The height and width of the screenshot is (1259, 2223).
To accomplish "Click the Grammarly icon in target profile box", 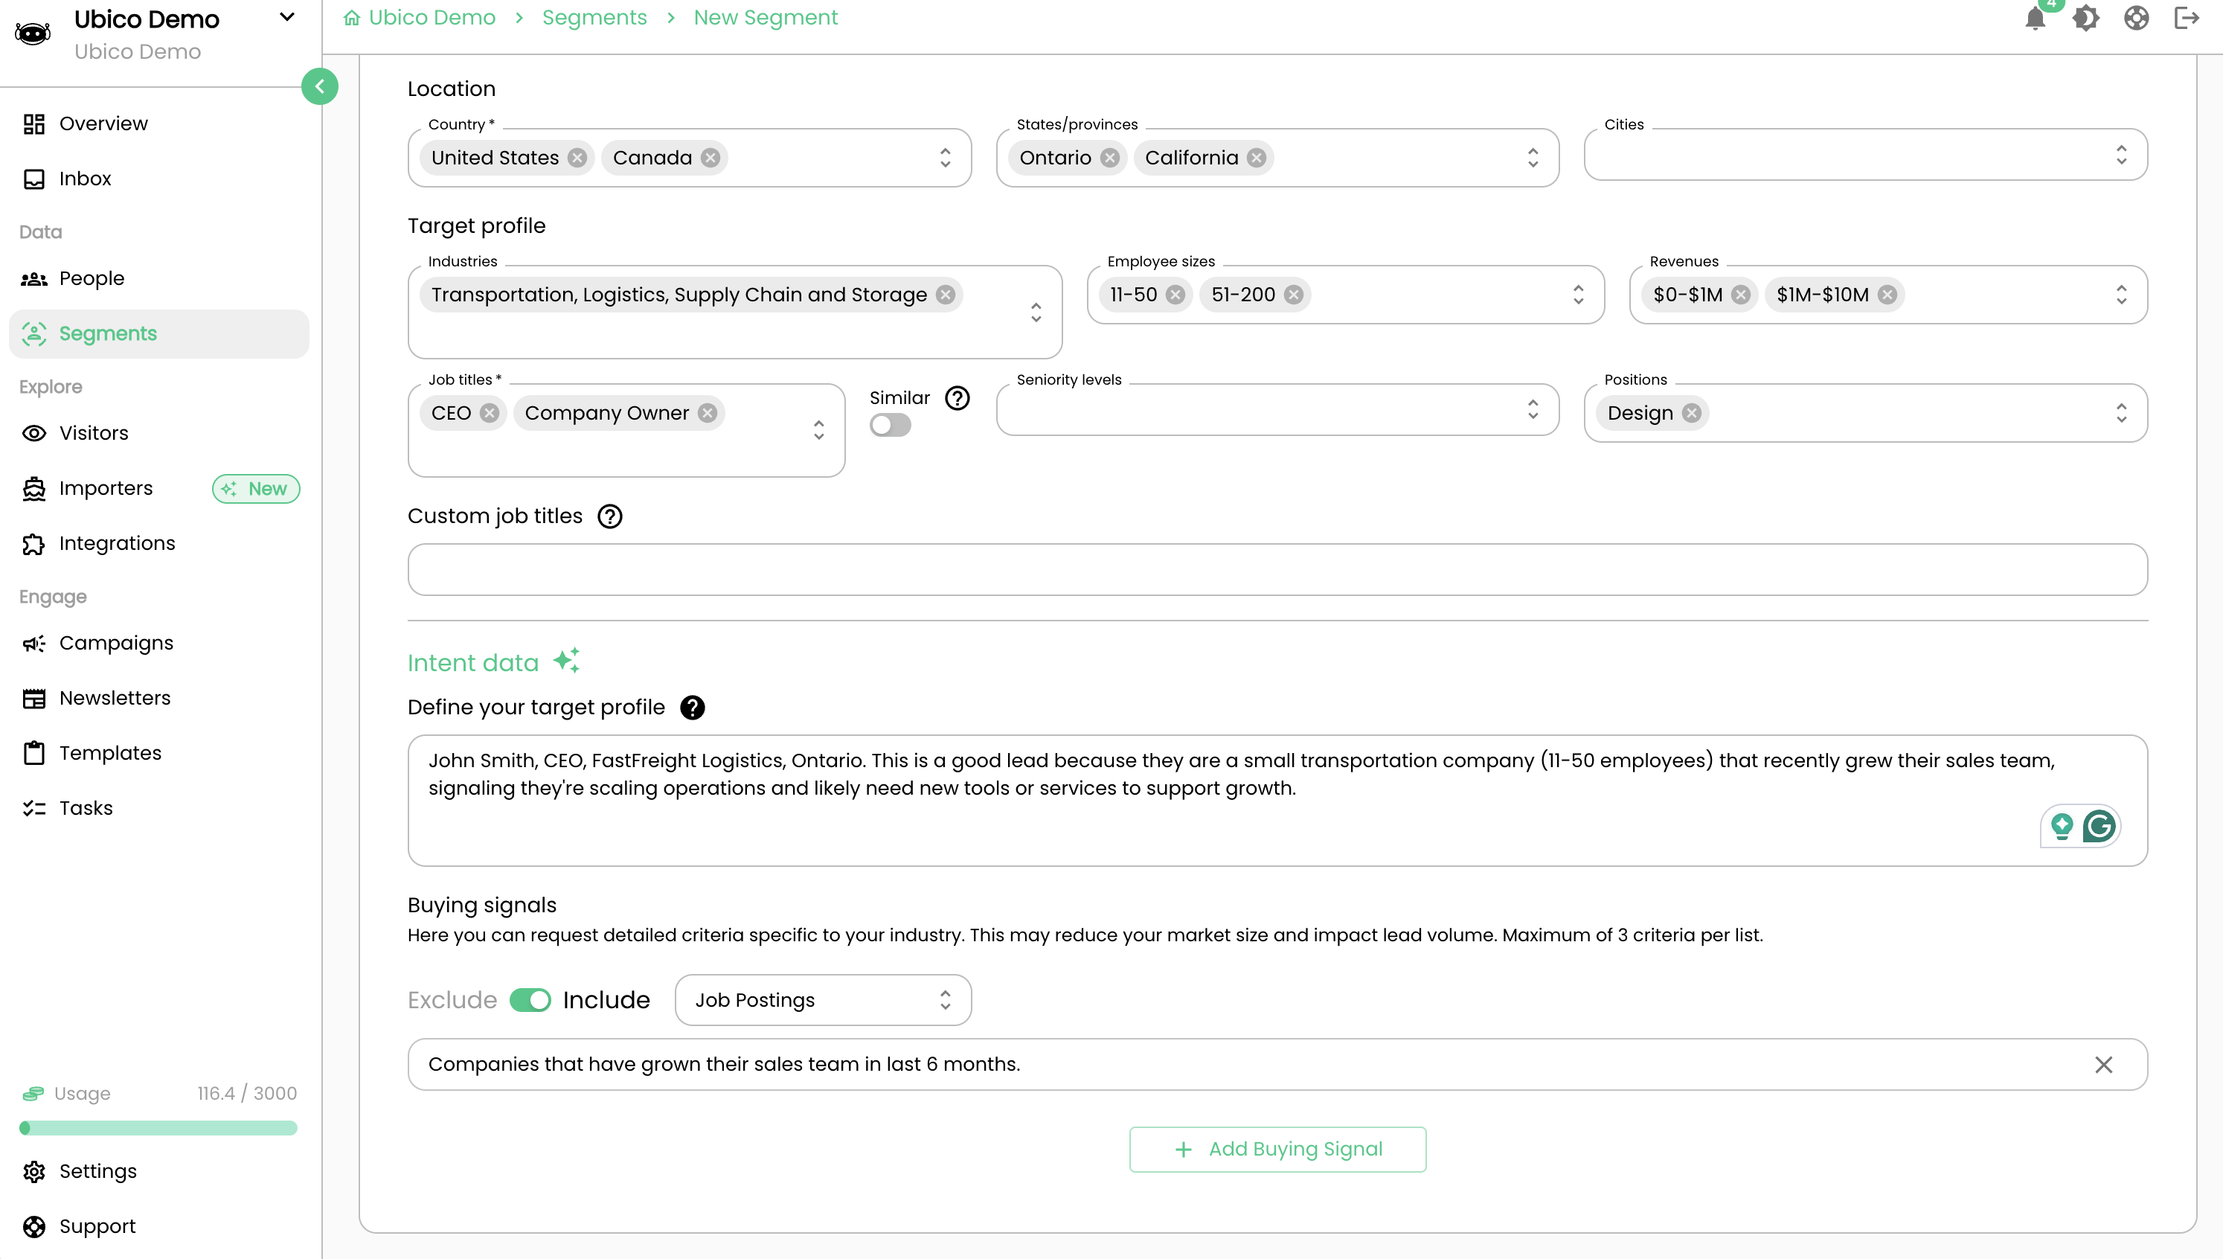I will click(x=2099, y=826).
